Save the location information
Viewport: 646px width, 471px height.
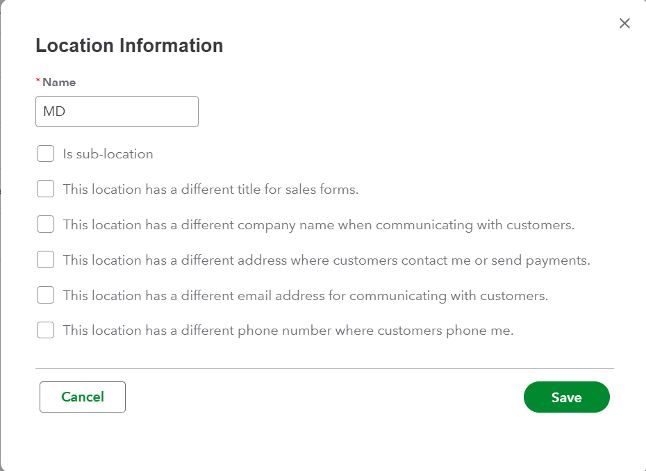566,397
